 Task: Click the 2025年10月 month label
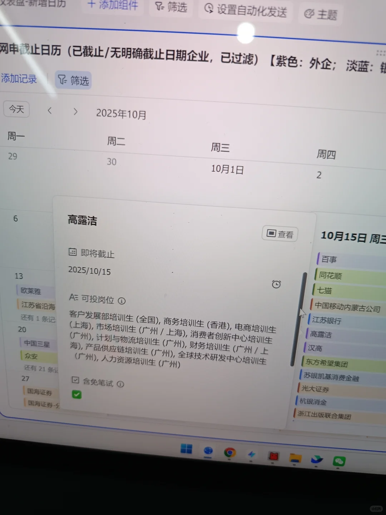[x=121, y=114]
